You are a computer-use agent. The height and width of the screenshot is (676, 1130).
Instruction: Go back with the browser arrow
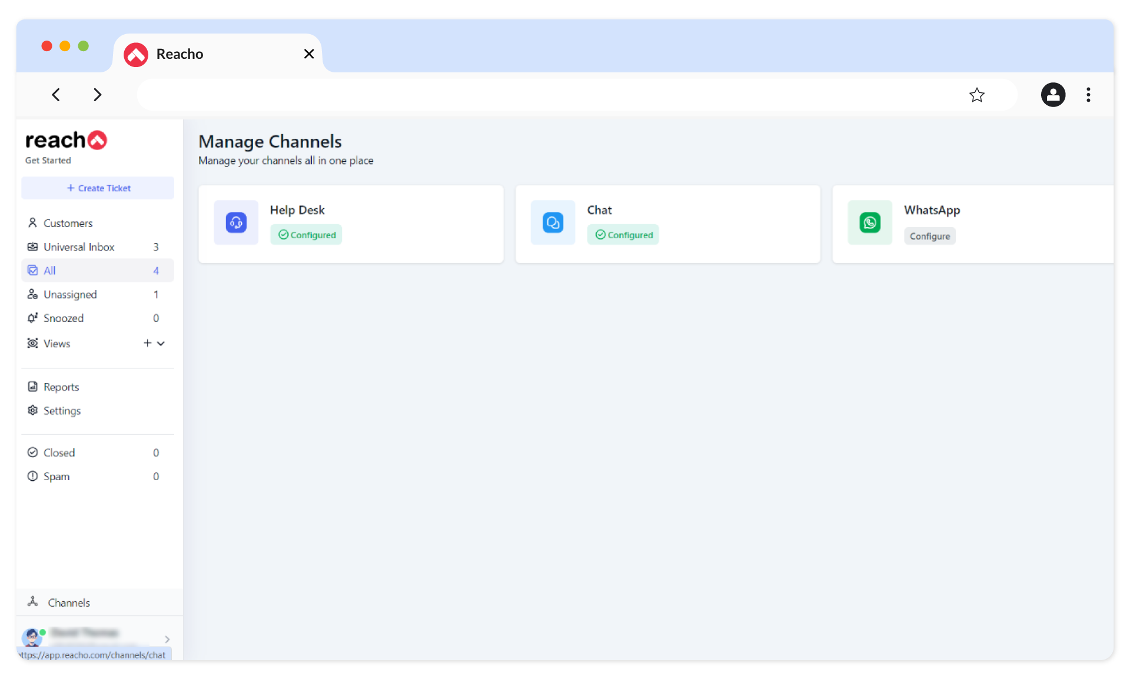(56, 95)
